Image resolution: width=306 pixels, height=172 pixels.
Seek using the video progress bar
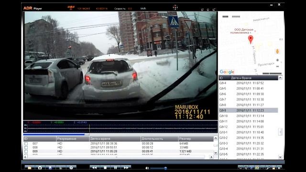[x=120, y=134]
